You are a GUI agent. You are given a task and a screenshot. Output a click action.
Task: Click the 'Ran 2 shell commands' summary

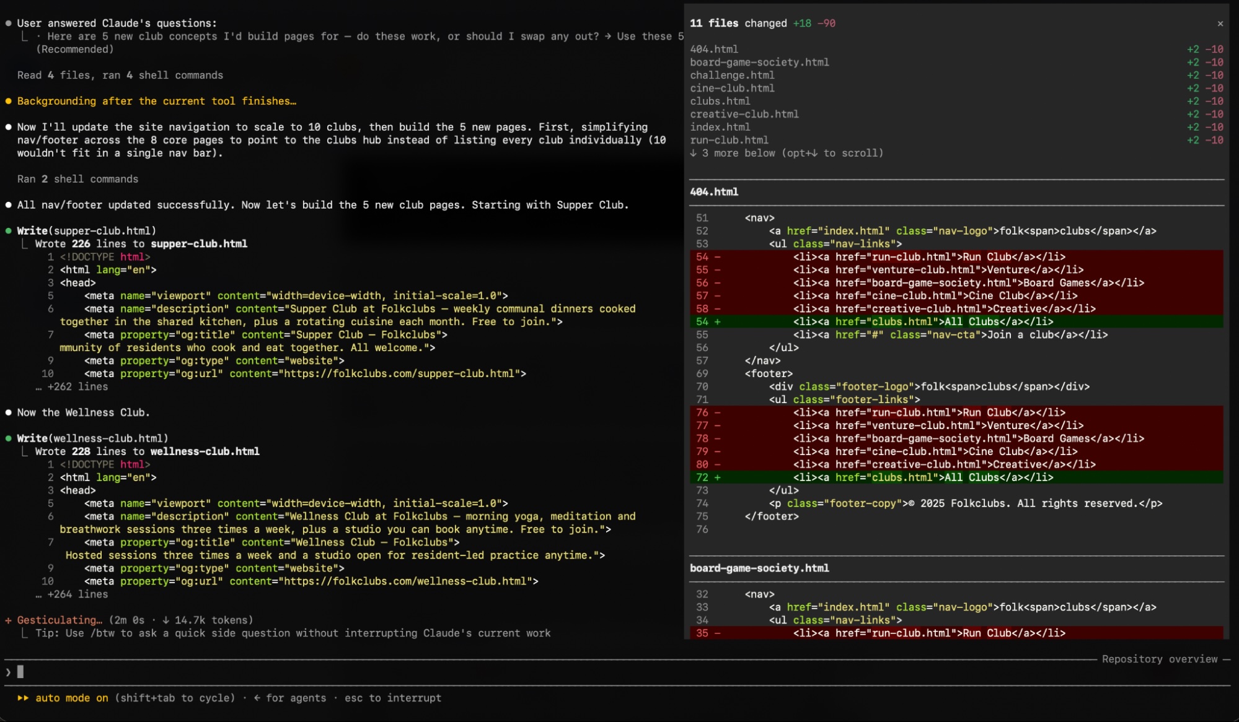77,179
